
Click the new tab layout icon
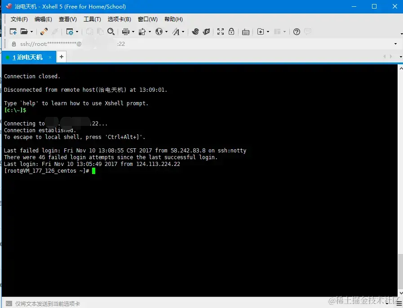261,31
